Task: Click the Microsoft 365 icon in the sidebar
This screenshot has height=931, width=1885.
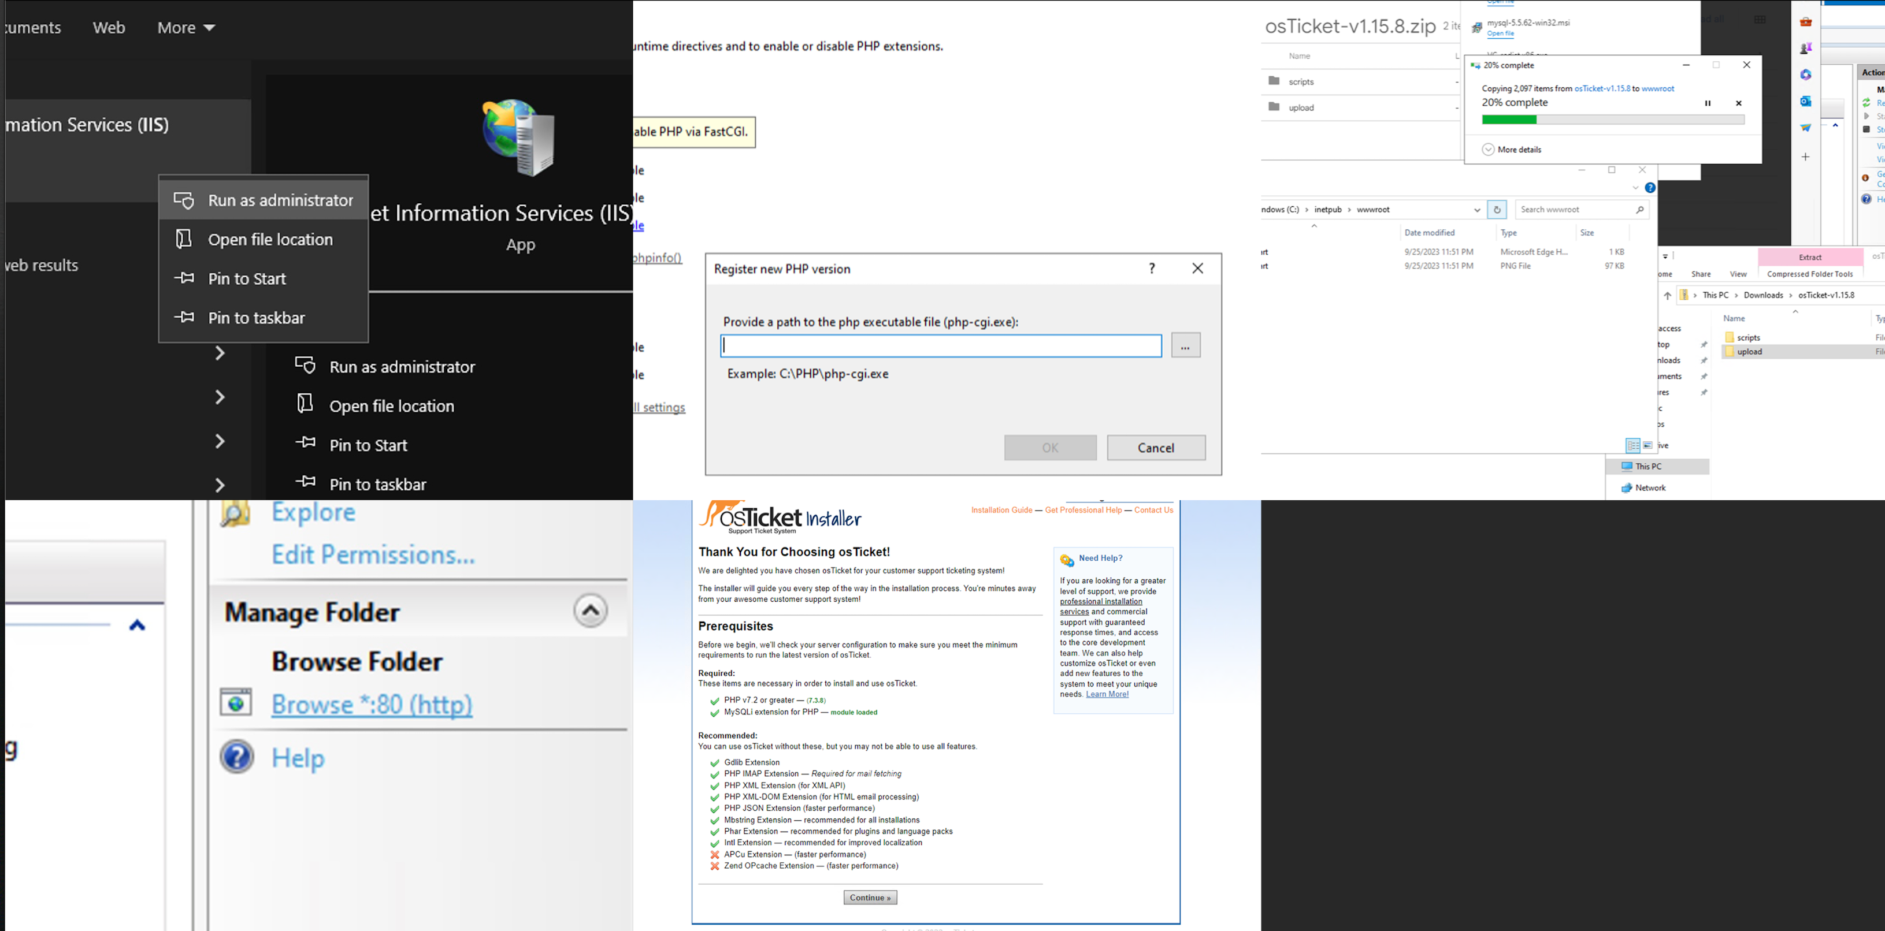Action: (1805, 74)
